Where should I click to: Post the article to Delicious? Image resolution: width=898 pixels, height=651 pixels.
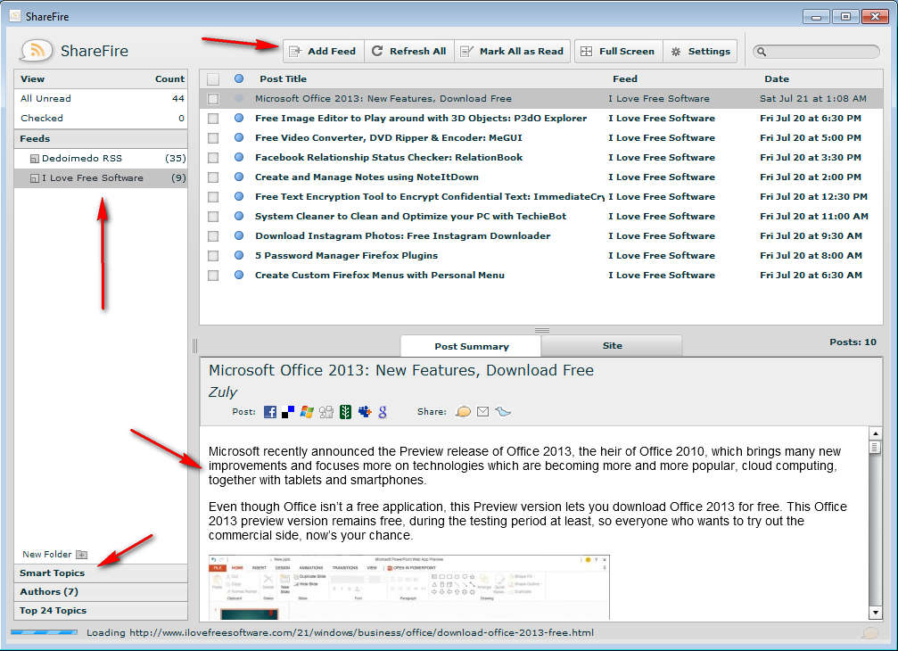click(288, 412)
